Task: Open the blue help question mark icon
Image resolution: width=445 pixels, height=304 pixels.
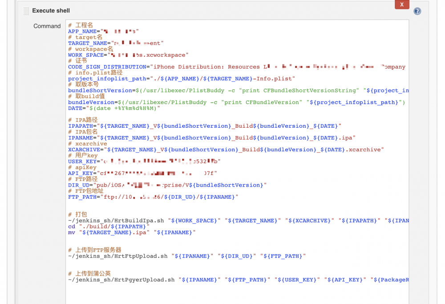Action: (x=417, y=11)
